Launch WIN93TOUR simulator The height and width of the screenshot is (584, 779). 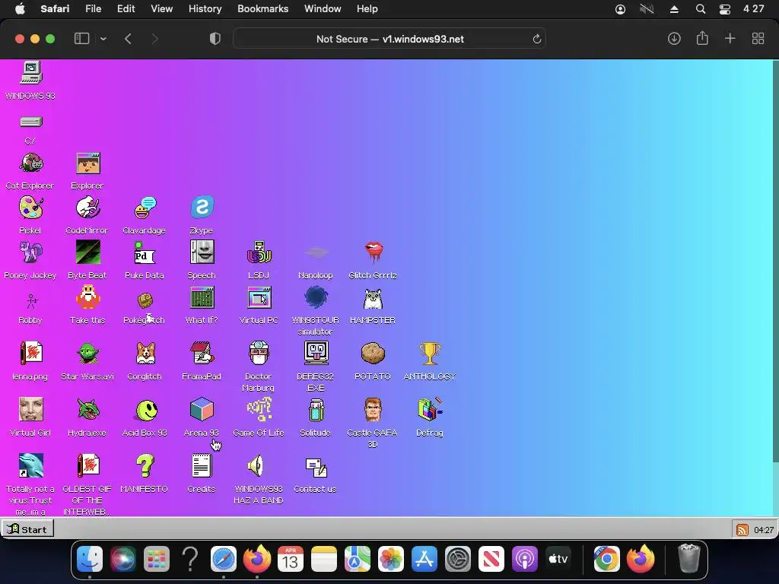pyautogui.click(x=316, y=297)
